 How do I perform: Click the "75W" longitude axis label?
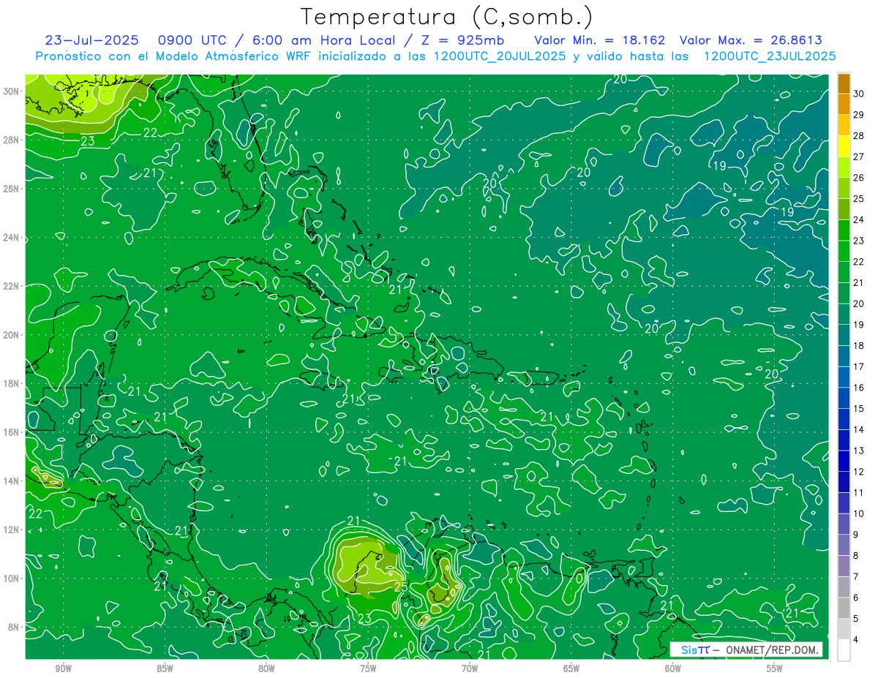tap(368, 669)
